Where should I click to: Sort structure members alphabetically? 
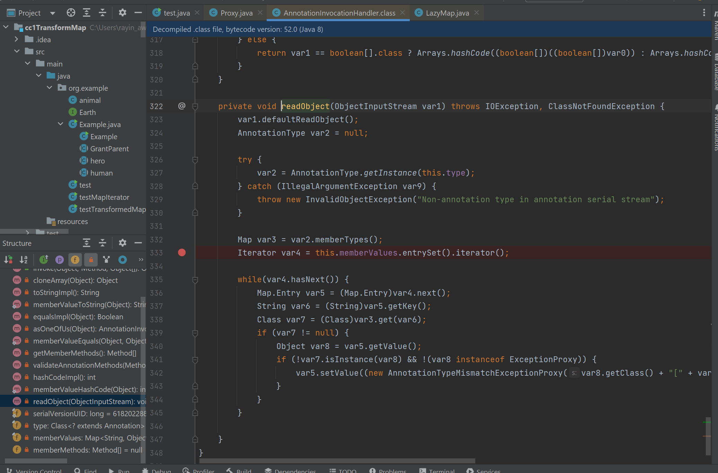pos(24,259)
